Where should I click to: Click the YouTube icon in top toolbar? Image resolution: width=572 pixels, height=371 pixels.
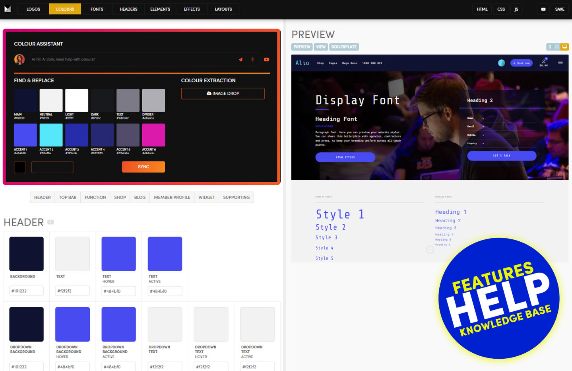[543, 9]
